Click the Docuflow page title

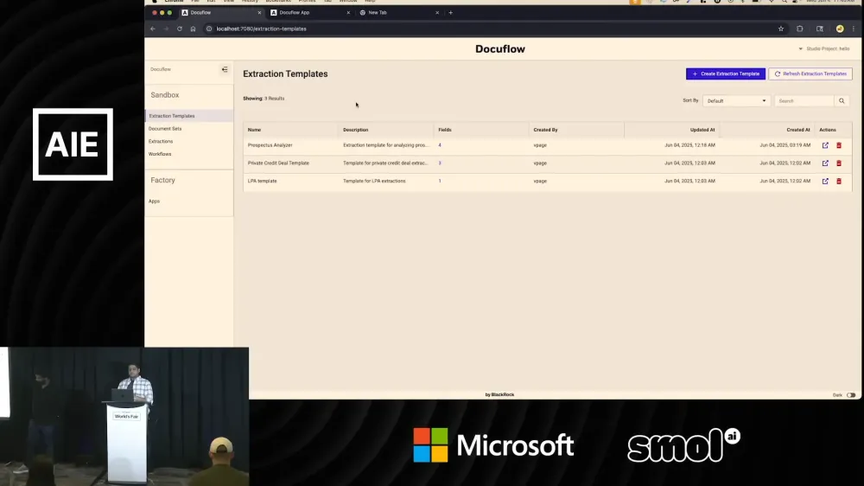pos(499,49)
